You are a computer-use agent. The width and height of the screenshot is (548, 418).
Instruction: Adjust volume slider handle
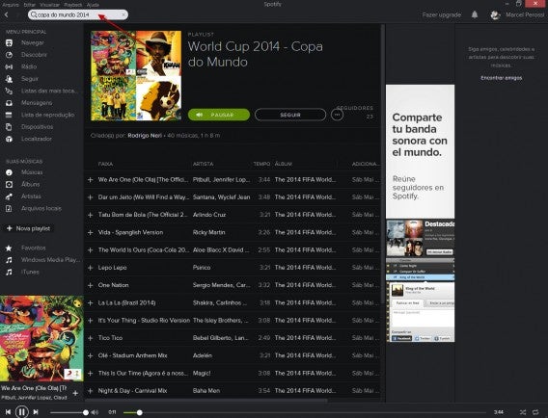[x=86, y=413]
